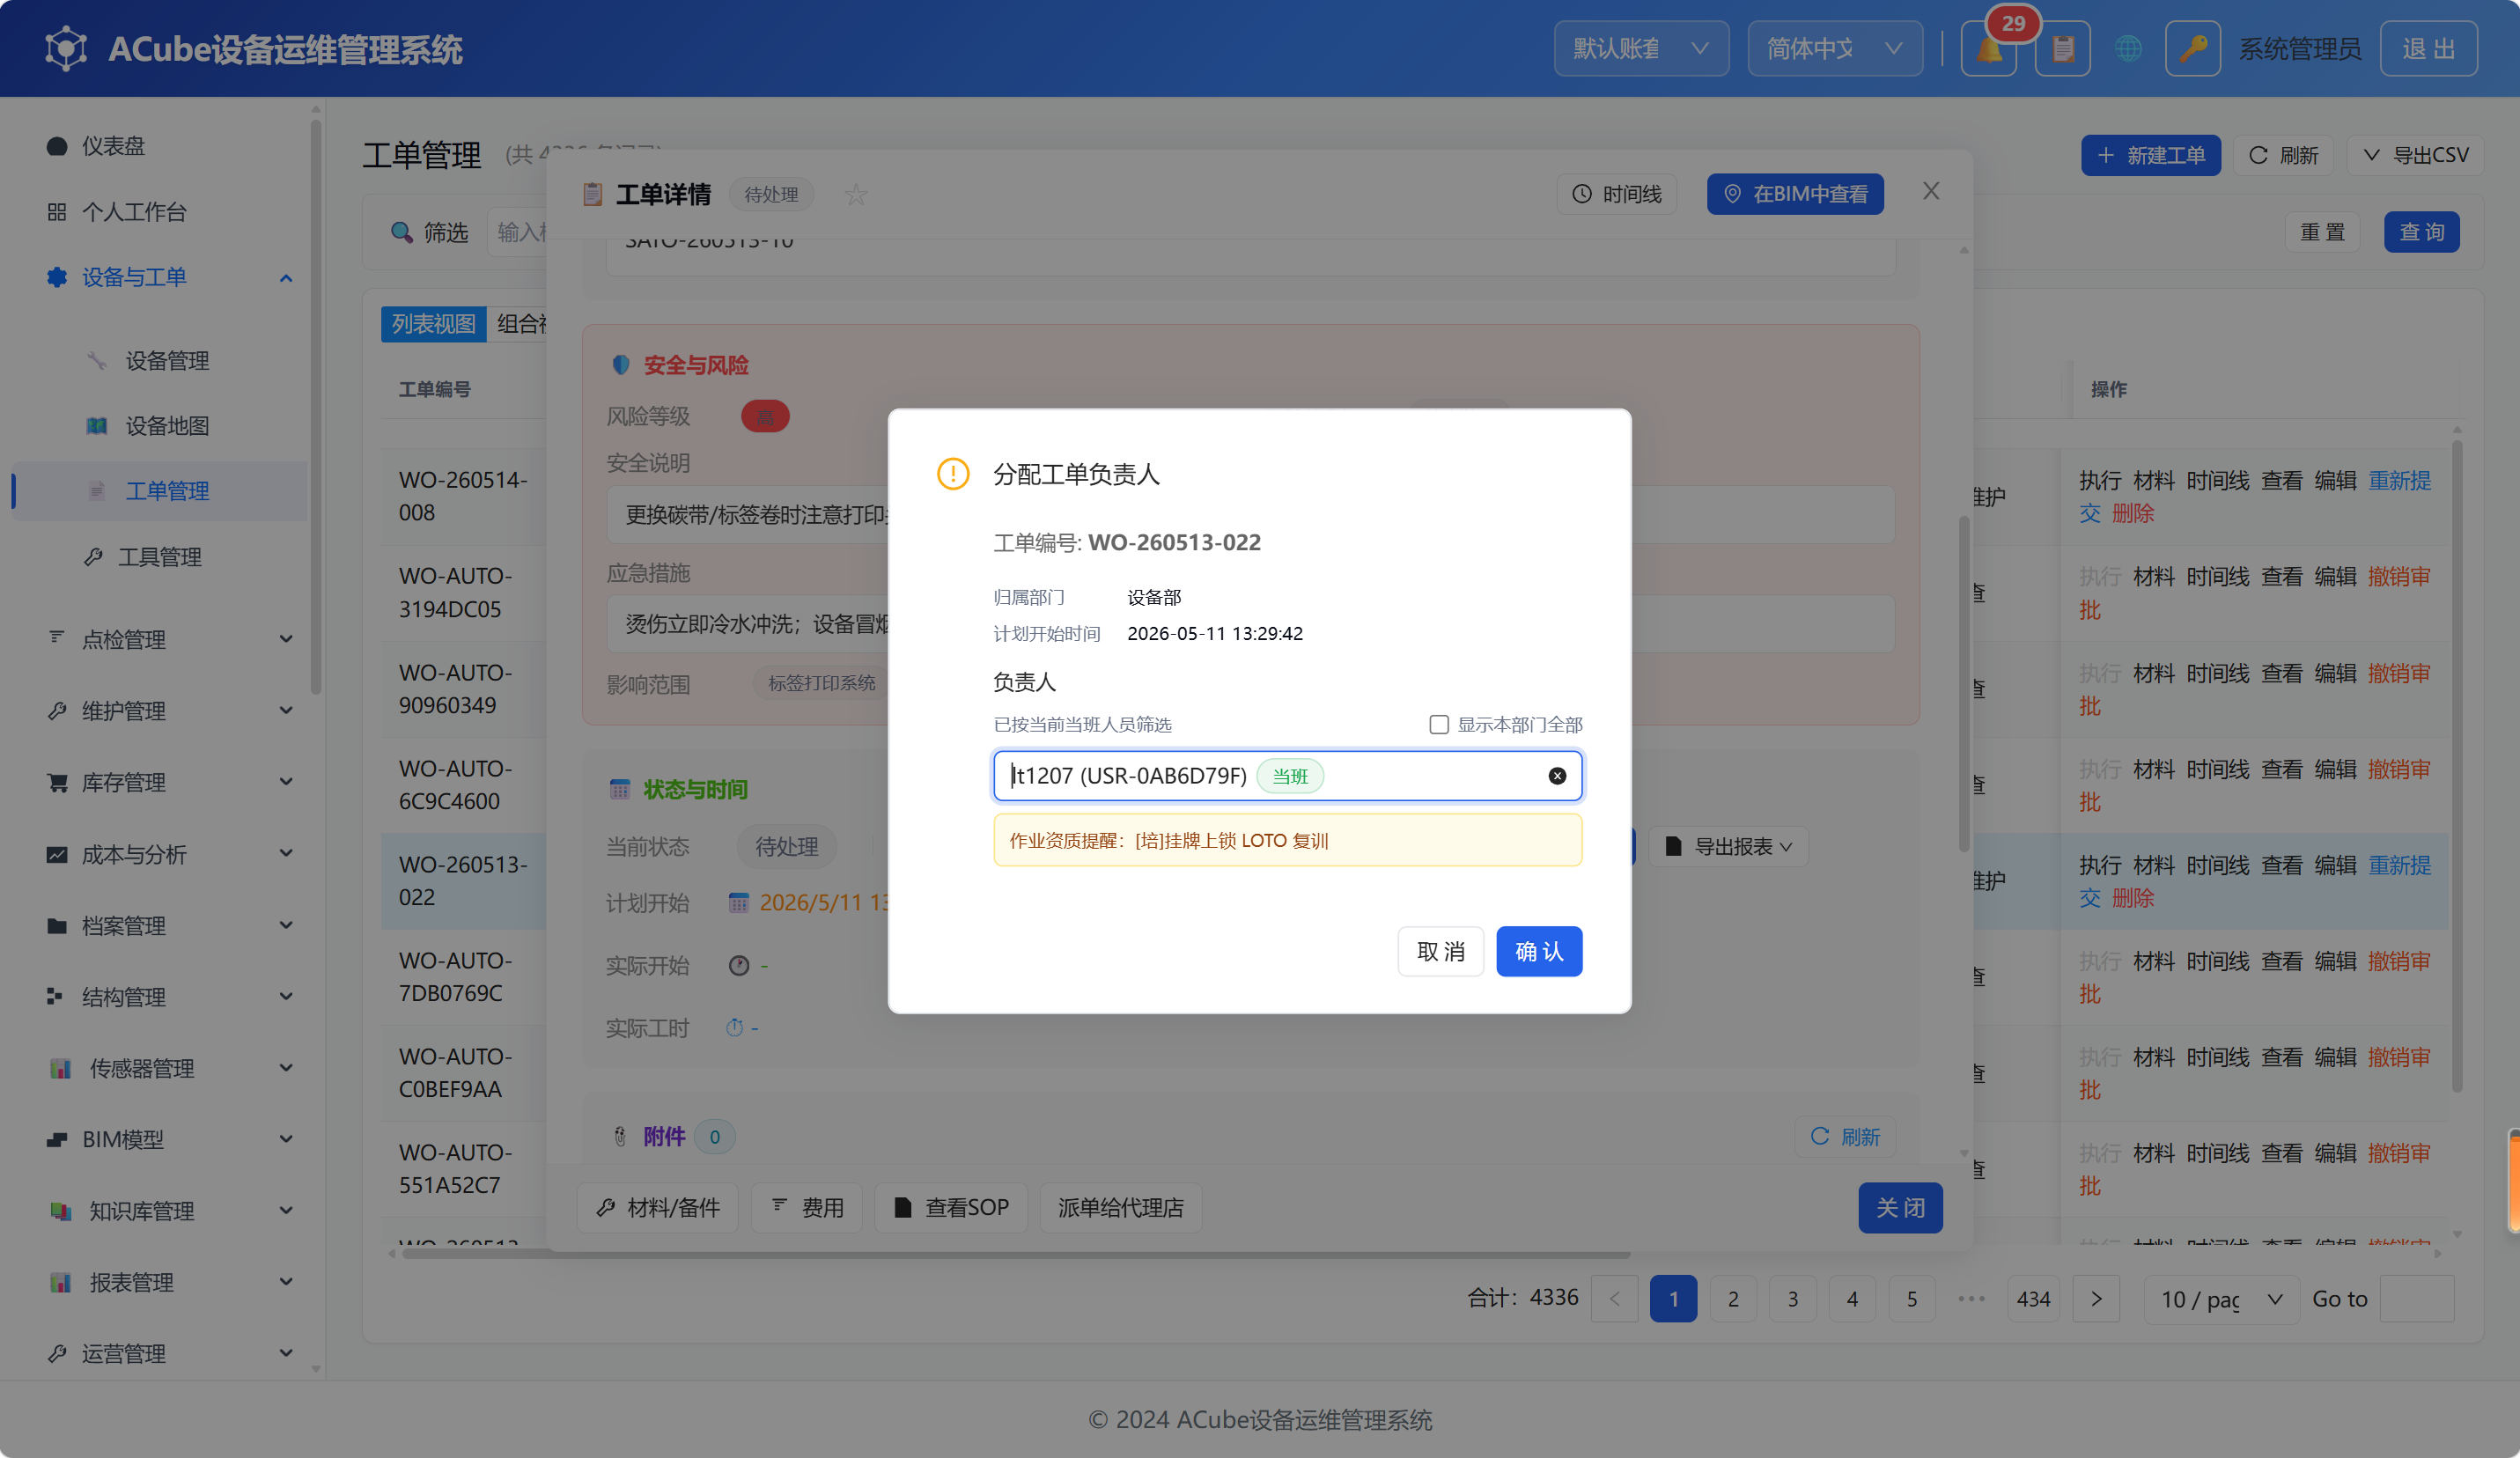
Task: Click the 退出 logout button
Action: (2428, 48)
